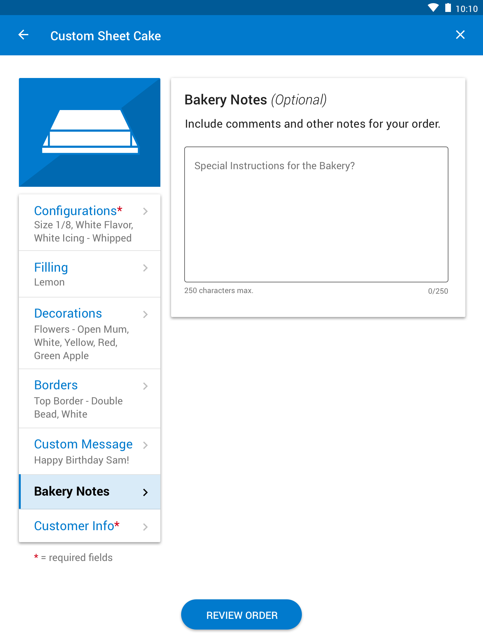This screenshot has width=483, height=644.
Task: Open Custom Message Happy Birthday Sam
Action: [90, 451]
